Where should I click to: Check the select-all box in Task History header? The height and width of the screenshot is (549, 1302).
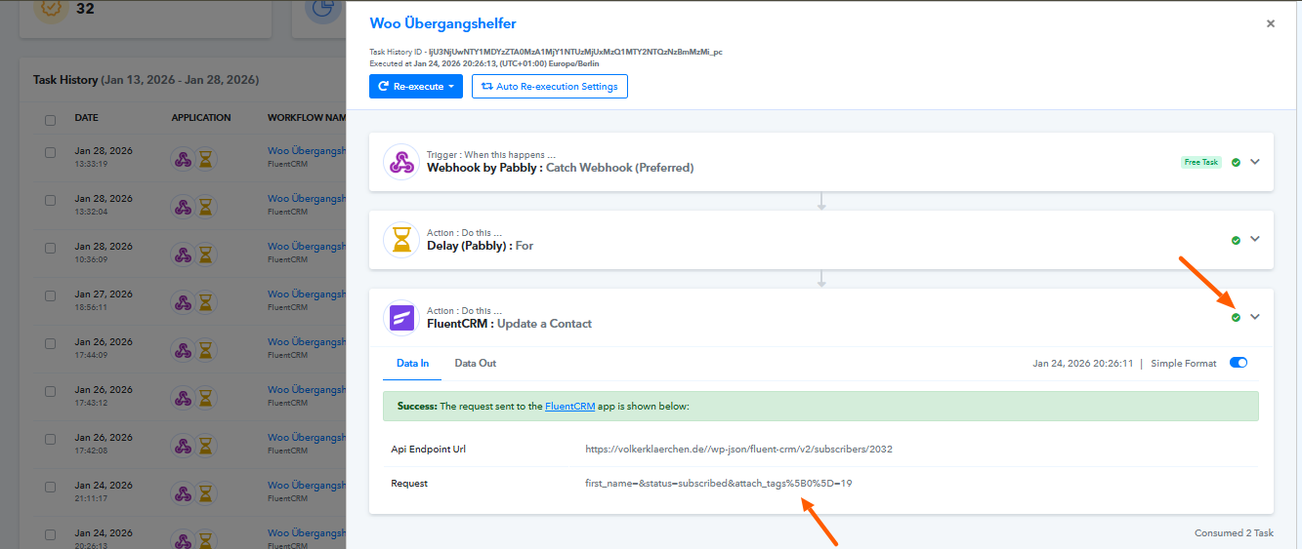[x=50, y=120]
